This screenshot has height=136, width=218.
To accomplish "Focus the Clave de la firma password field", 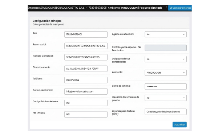I will pyautogui.click(x=166, y=86).
